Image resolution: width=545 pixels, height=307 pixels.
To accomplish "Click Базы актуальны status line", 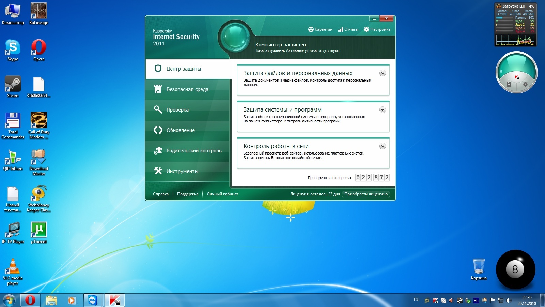I will point(298,51).
